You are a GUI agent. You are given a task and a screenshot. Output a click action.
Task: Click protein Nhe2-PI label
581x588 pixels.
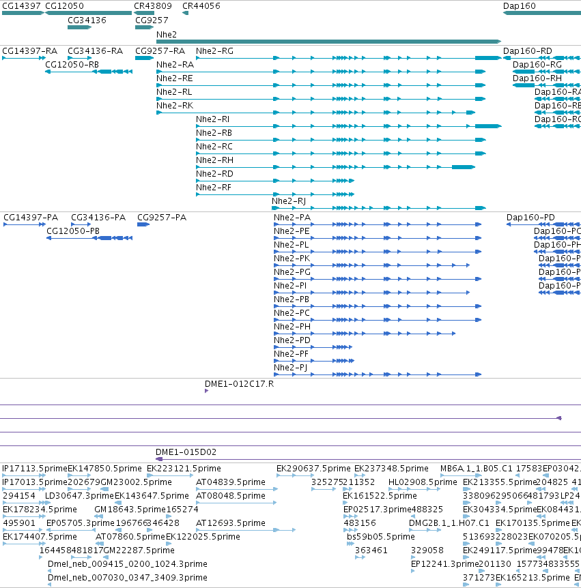pyautogui.click(x=290, y=286)
